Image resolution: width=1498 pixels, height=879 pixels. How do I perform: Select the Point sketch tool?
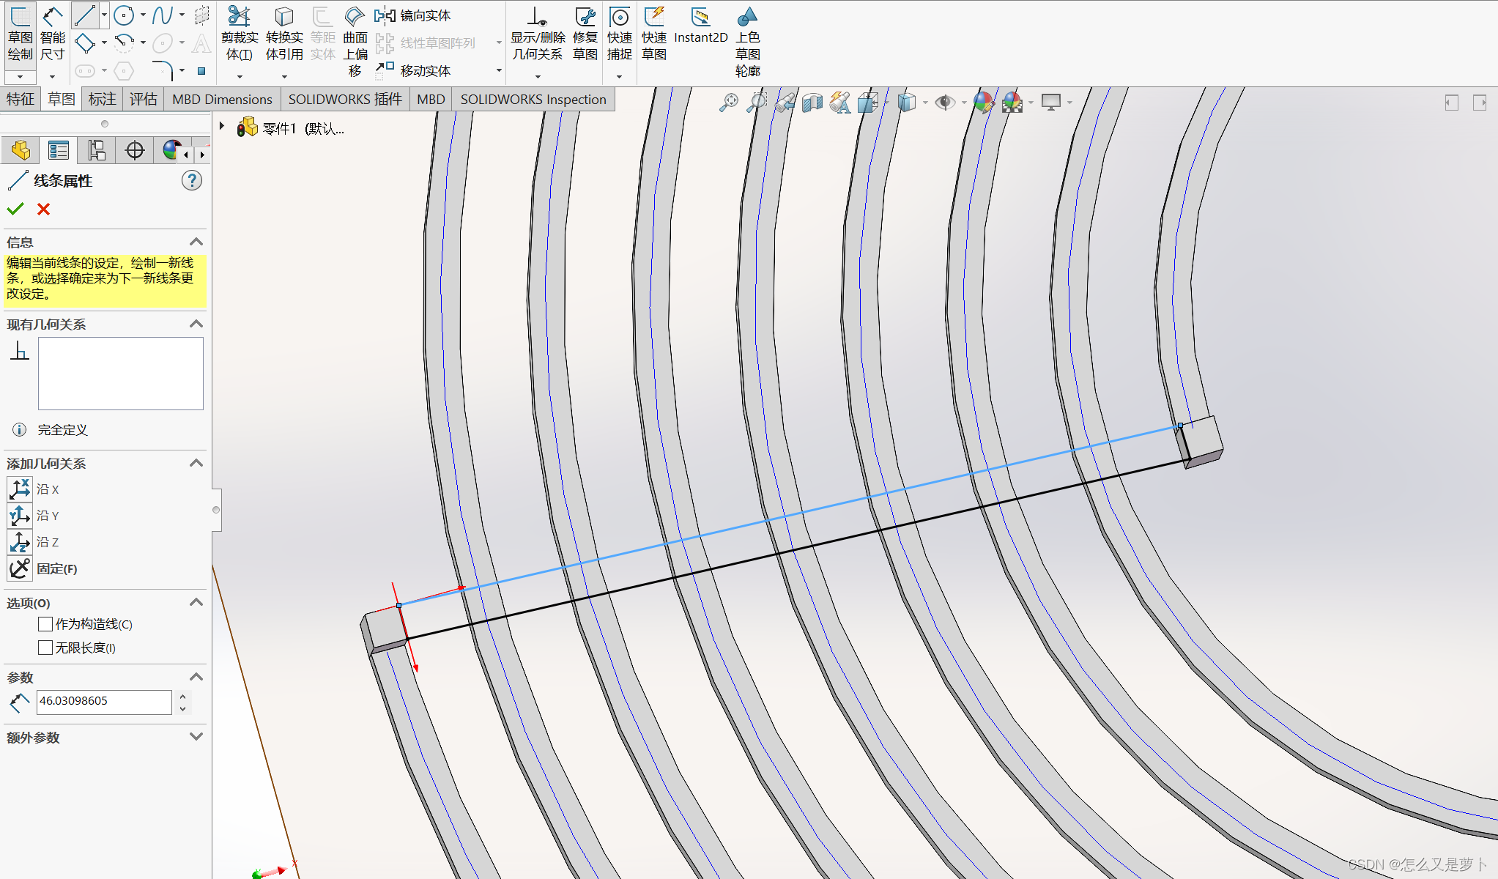coord(201,71)
